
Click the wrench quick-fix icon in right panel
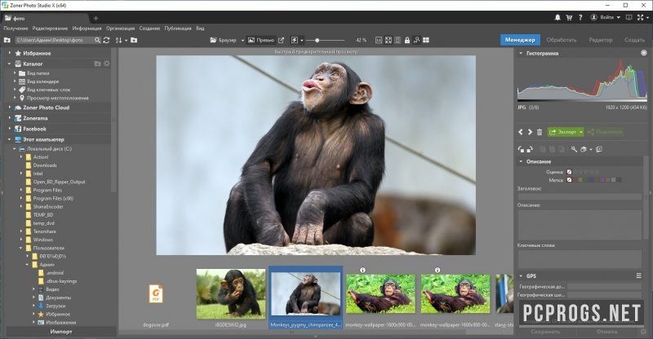pyautogui.click(x=574, y=149)
